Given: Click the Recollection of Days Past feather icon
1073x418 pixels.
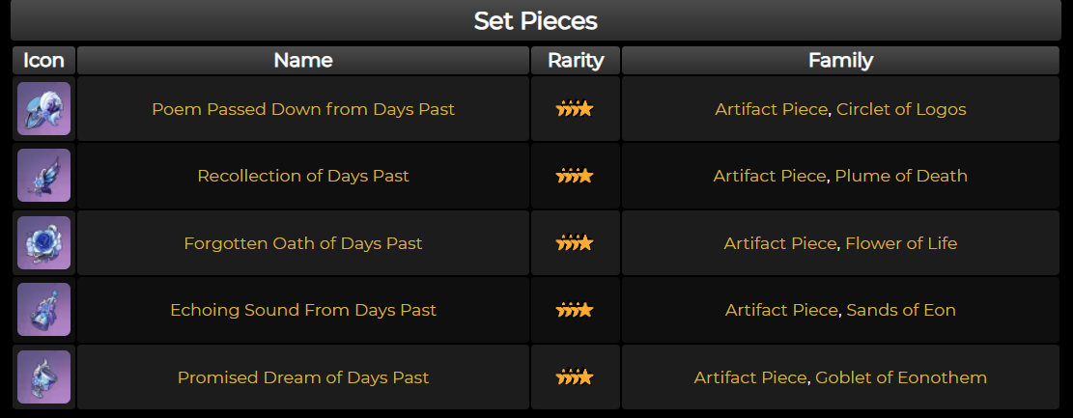Looking at the screenshot, I should (x=43, y=176).
